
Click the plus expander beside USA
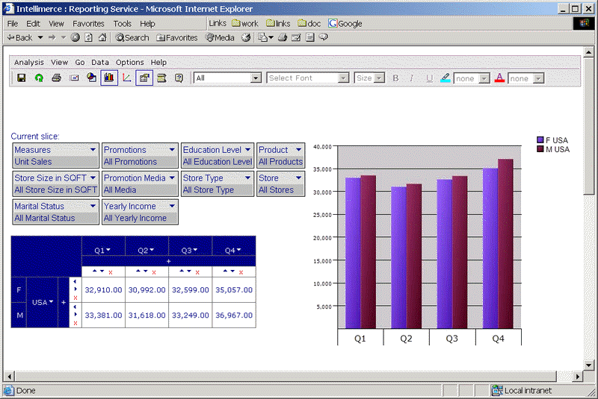click(64, 302)
